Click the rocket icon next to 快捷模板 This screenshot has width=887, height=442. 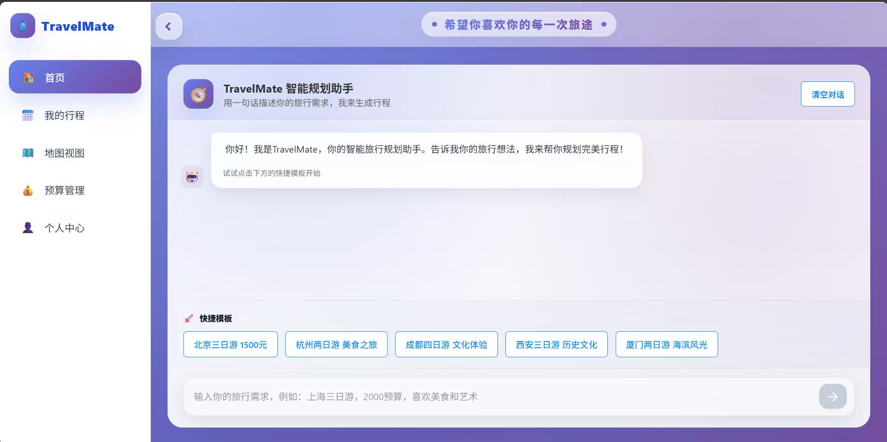(x=188, y=319)
